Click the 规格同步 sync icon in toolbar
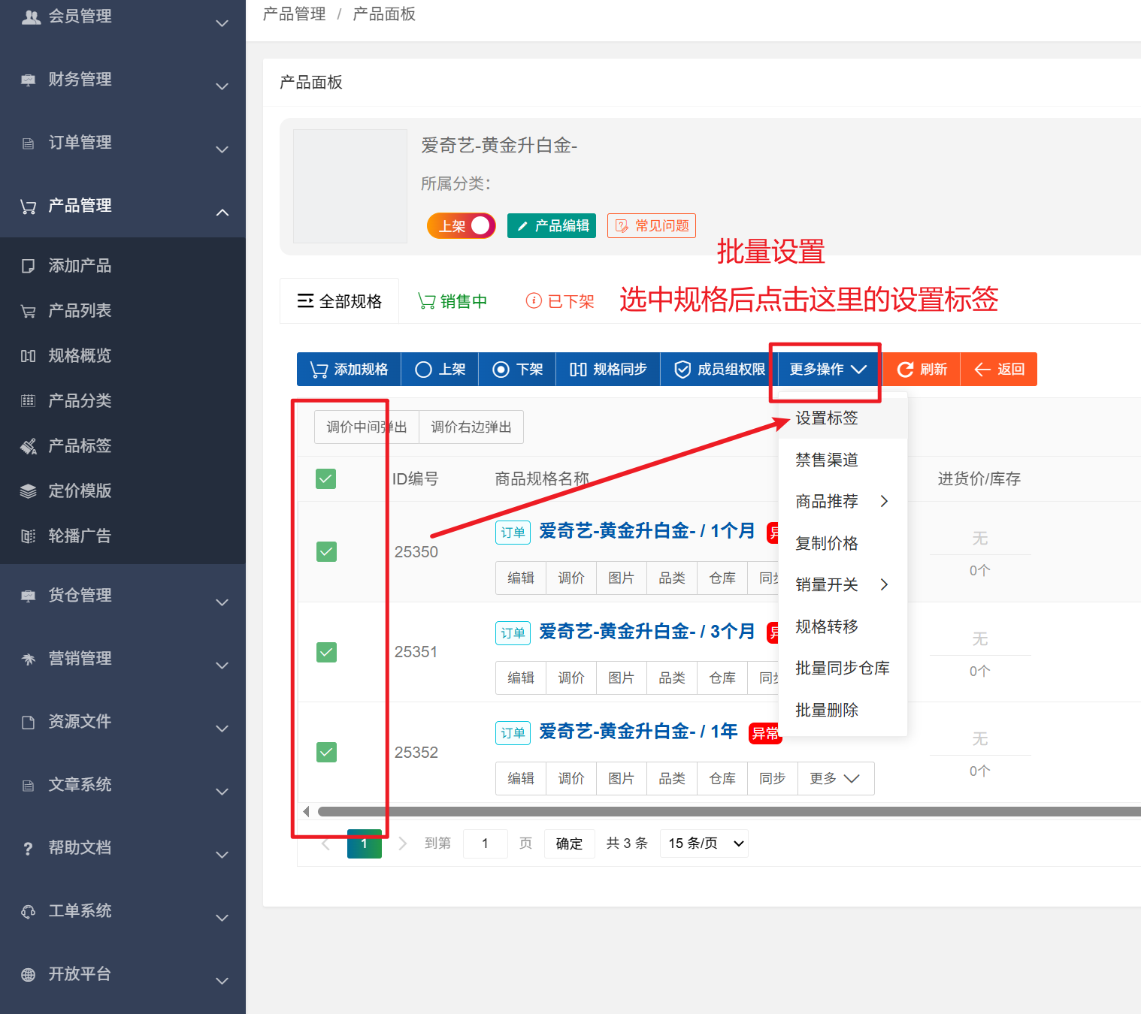This screenshot has width=1141, height=1014. click(577, 370)
